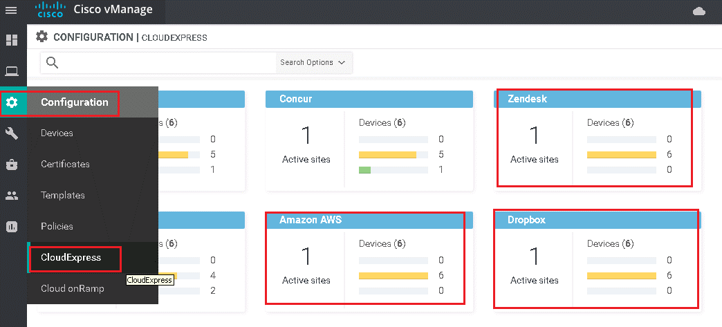Open Templates in Configuration menu
This screenshot has width=722, height=327.
pyautogui.click(x=63, y=195)
